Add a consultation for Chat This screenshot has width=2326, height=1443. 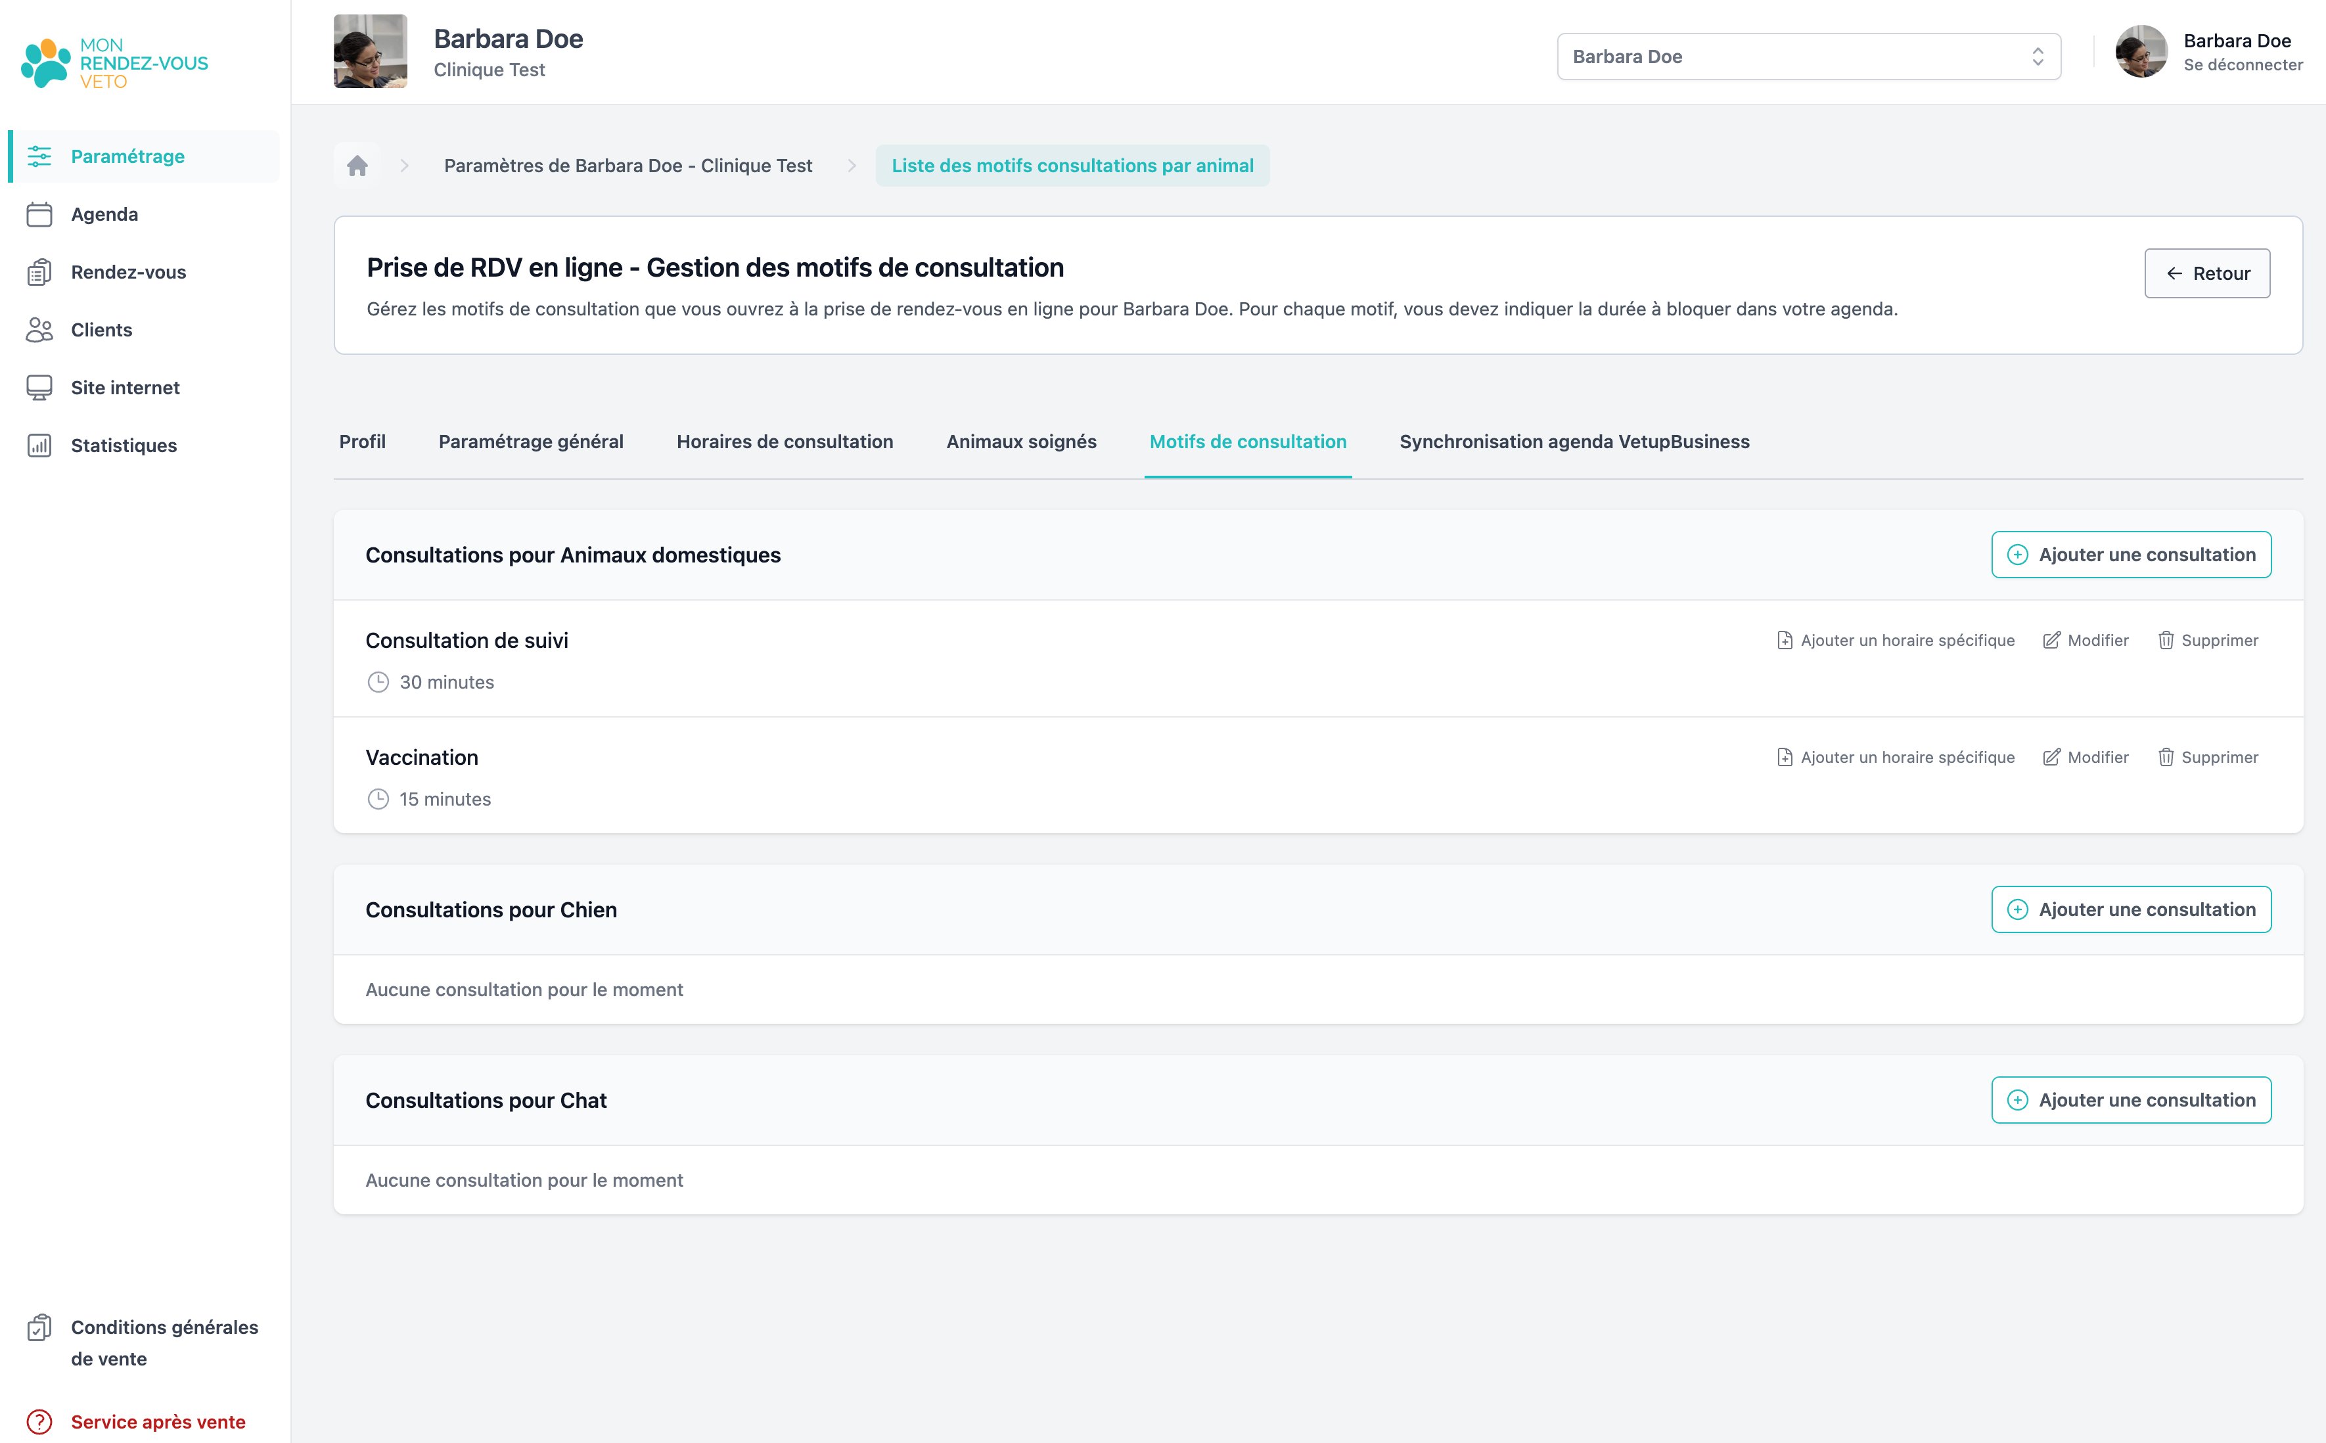pos(2130,1101)
